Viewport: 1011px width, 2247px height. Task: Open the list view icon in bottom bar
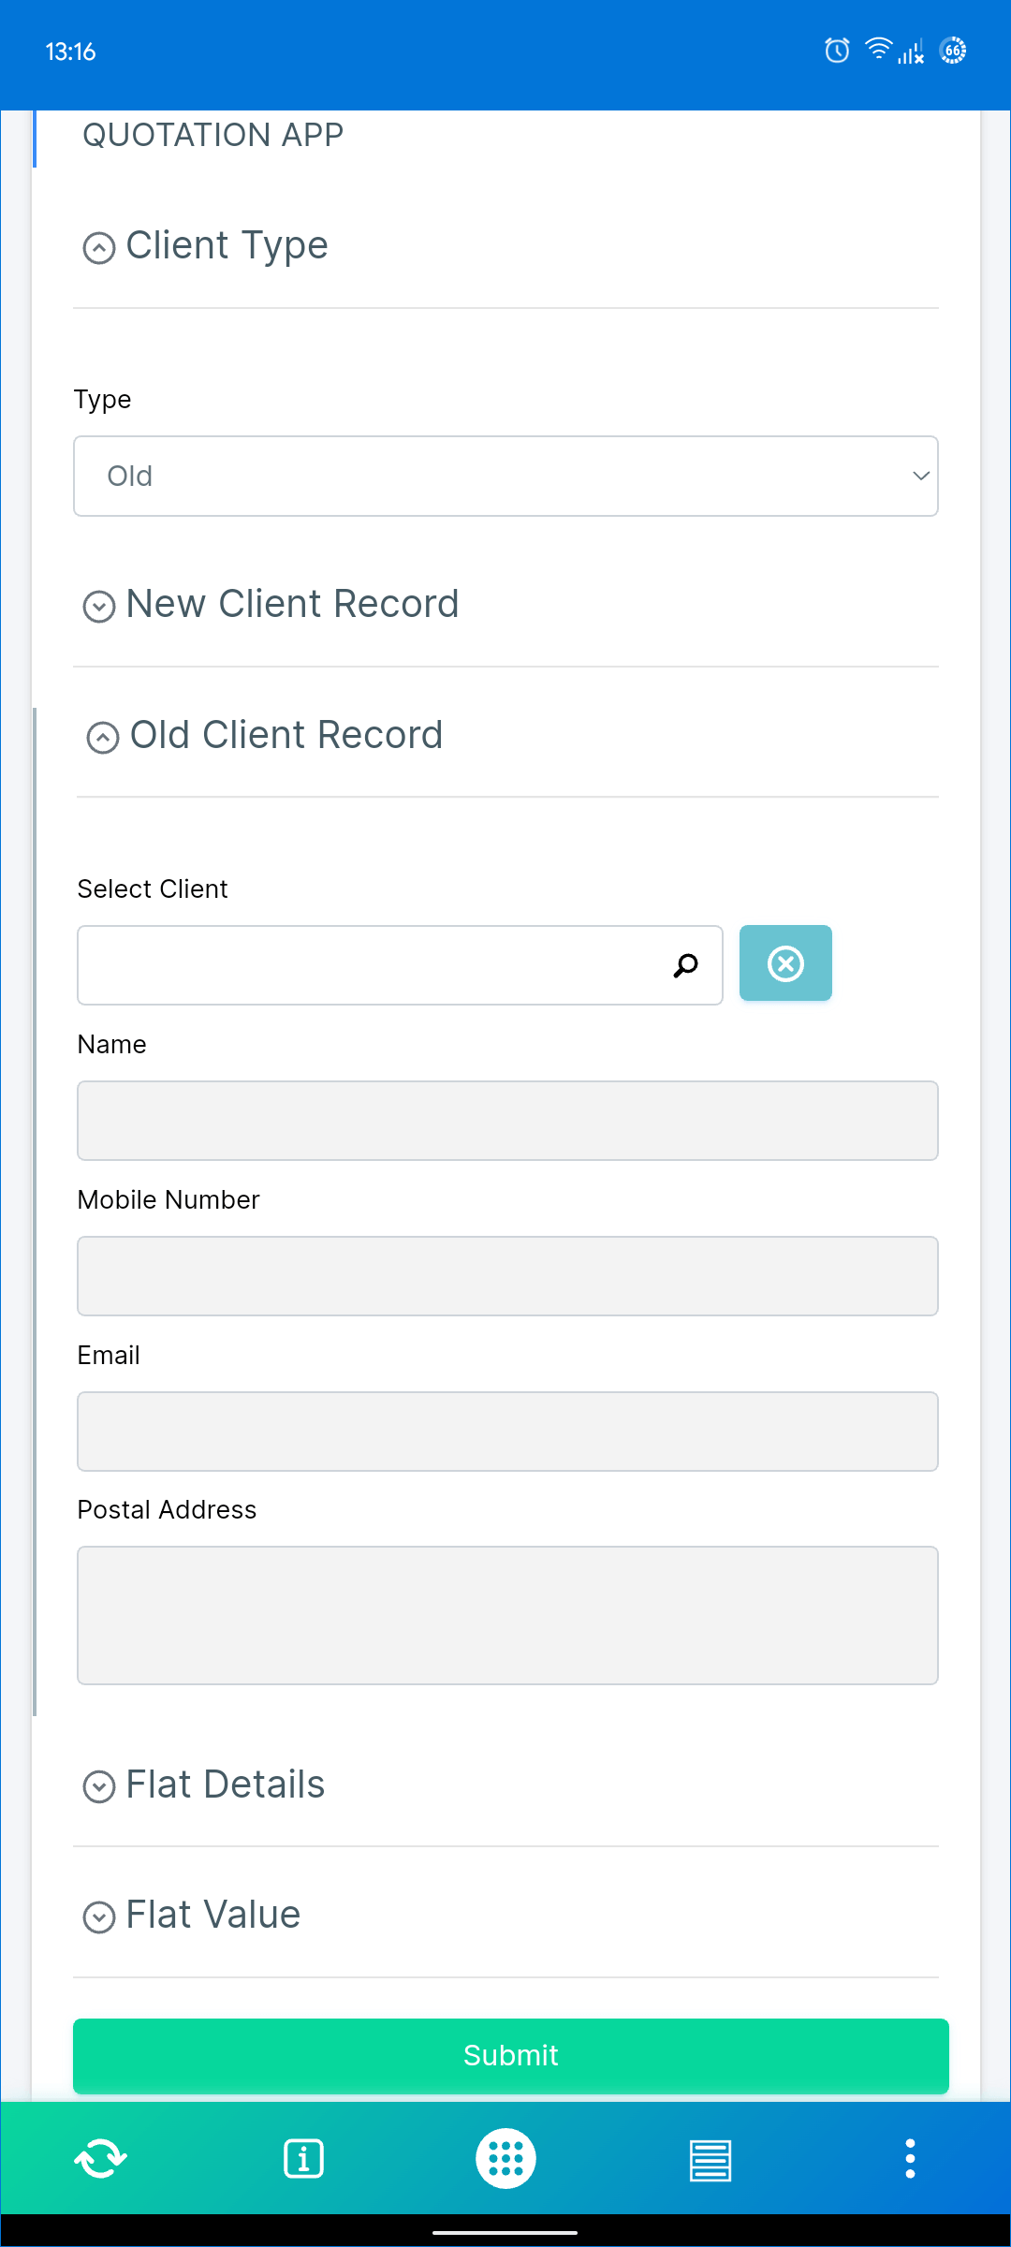tap(711, 2160)
